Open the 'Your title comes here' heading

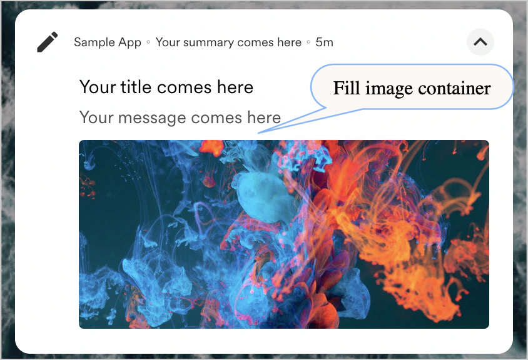pyautogui.click(x=166, y=87)
